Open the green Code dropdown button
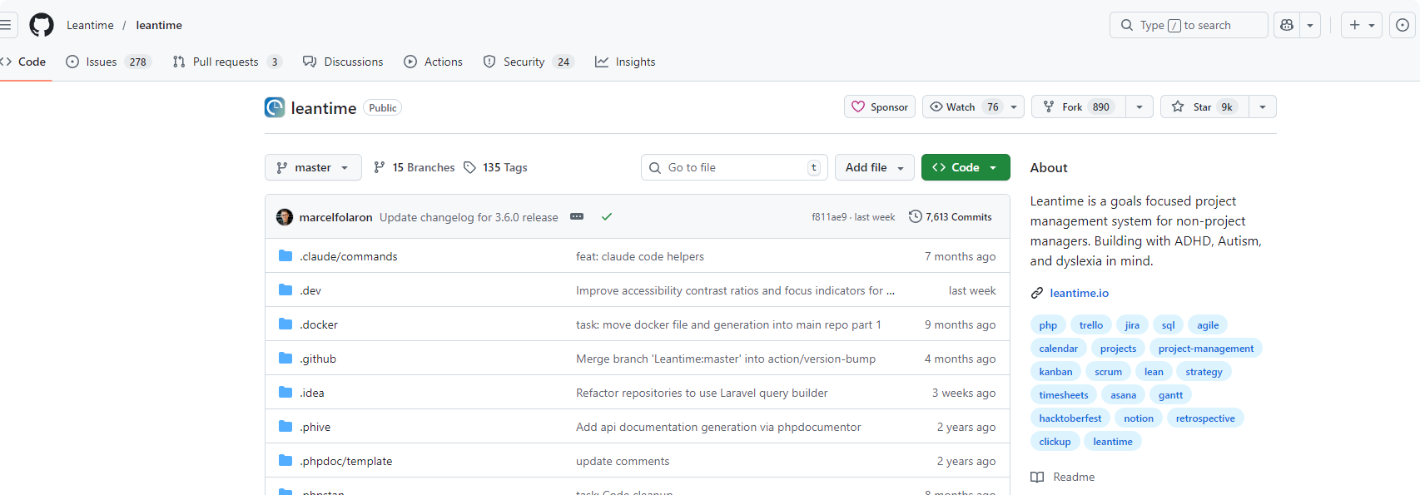This screenshot has width=1420, height=495. pyautogui.click(x=966, y=167)
